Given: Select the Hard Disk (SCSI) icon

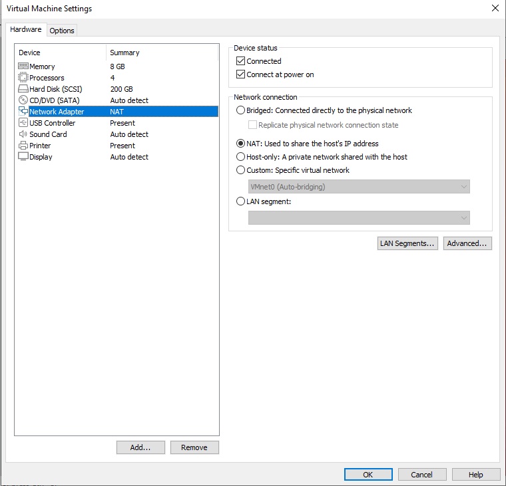Looking at the screenshot, I should click(23, 88).
